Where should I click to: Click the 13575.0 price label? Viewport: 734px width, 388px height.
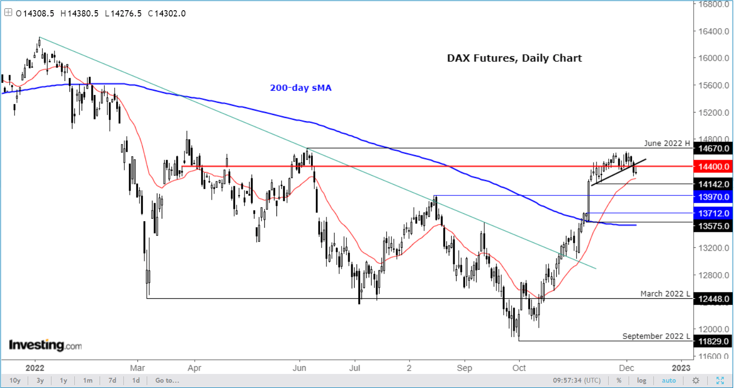(714, 226)
